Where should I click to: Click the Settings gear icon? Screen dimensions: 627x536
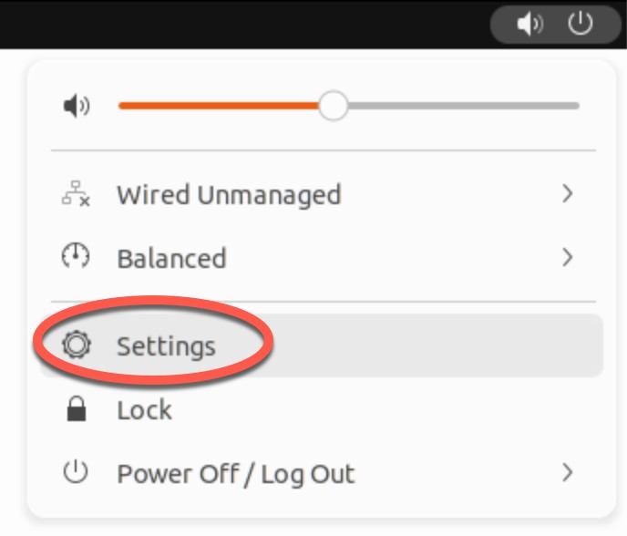[77, 345]
